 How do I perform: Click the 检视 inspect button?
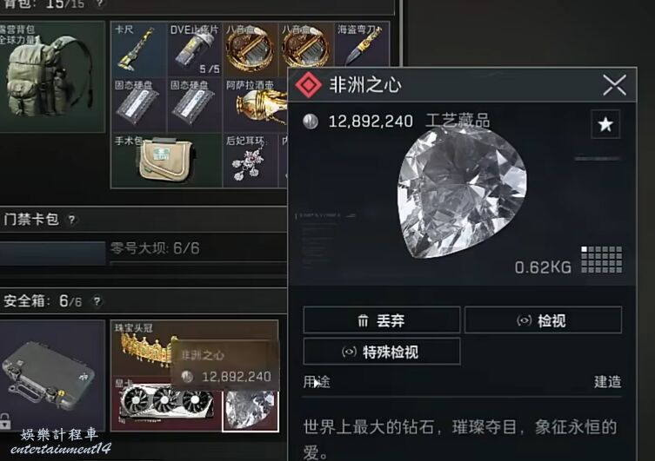[543, 320]
